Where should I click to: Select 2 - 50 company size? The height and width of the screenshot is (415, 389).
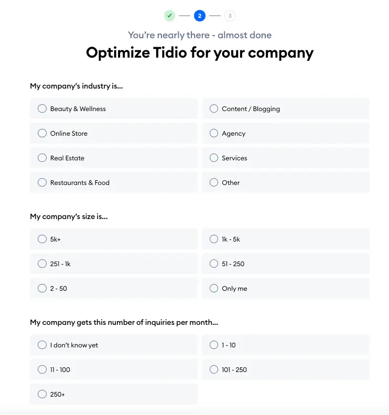[114, 288]
